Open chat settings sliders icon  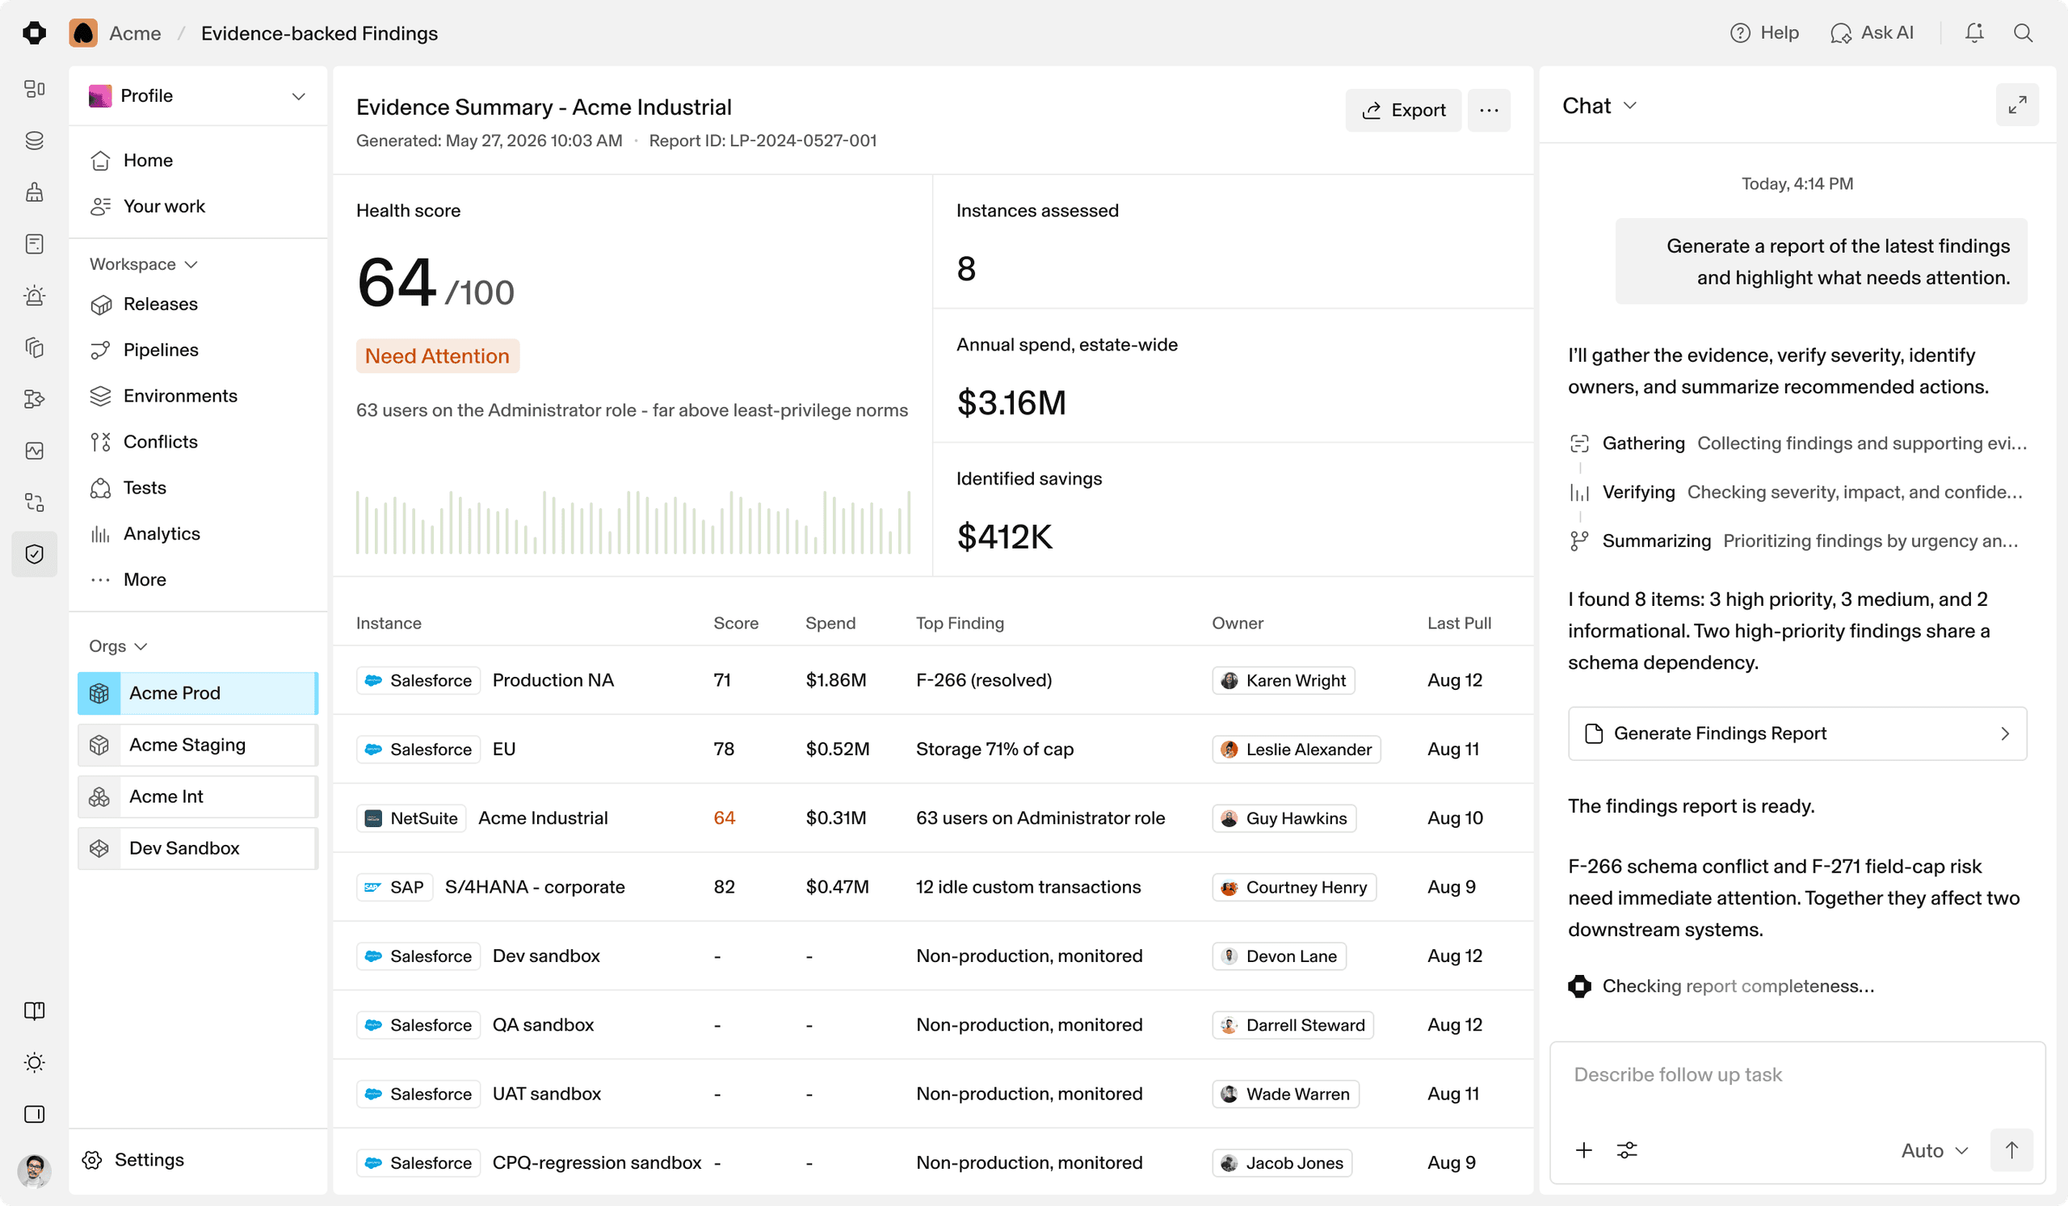point(1626,1150)
